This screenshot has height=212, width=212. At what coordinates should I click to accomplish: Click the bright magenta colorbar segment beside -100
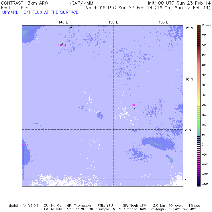pyautogui.click(x=199, y=164)
